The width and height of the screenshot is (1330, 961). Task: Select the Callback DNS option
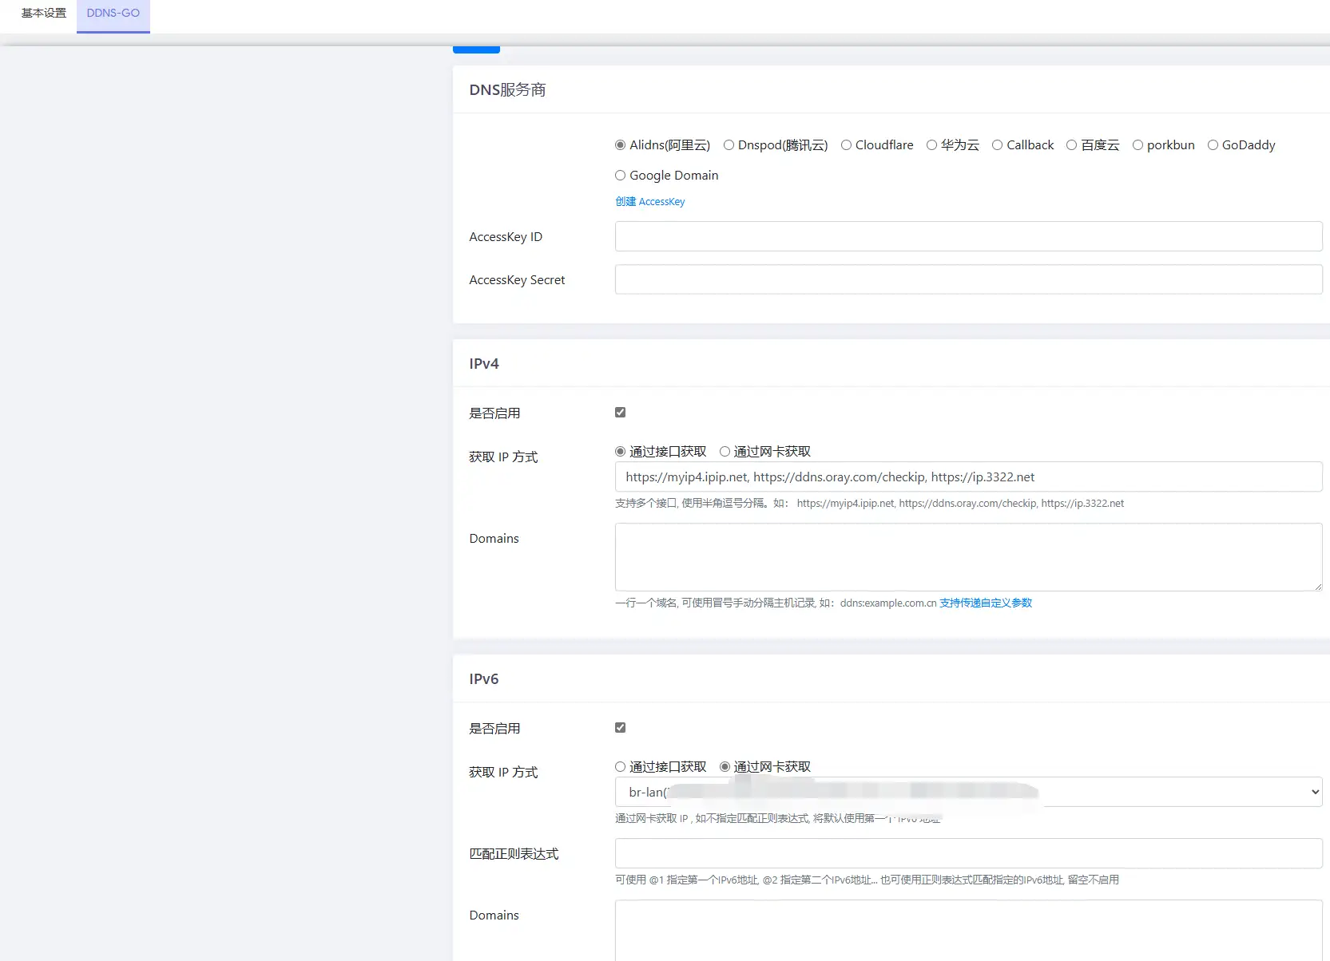[x=997, y=144]
